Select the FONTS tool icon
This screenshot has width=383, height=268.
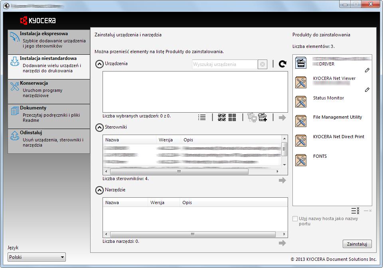(x=301, y=160)
